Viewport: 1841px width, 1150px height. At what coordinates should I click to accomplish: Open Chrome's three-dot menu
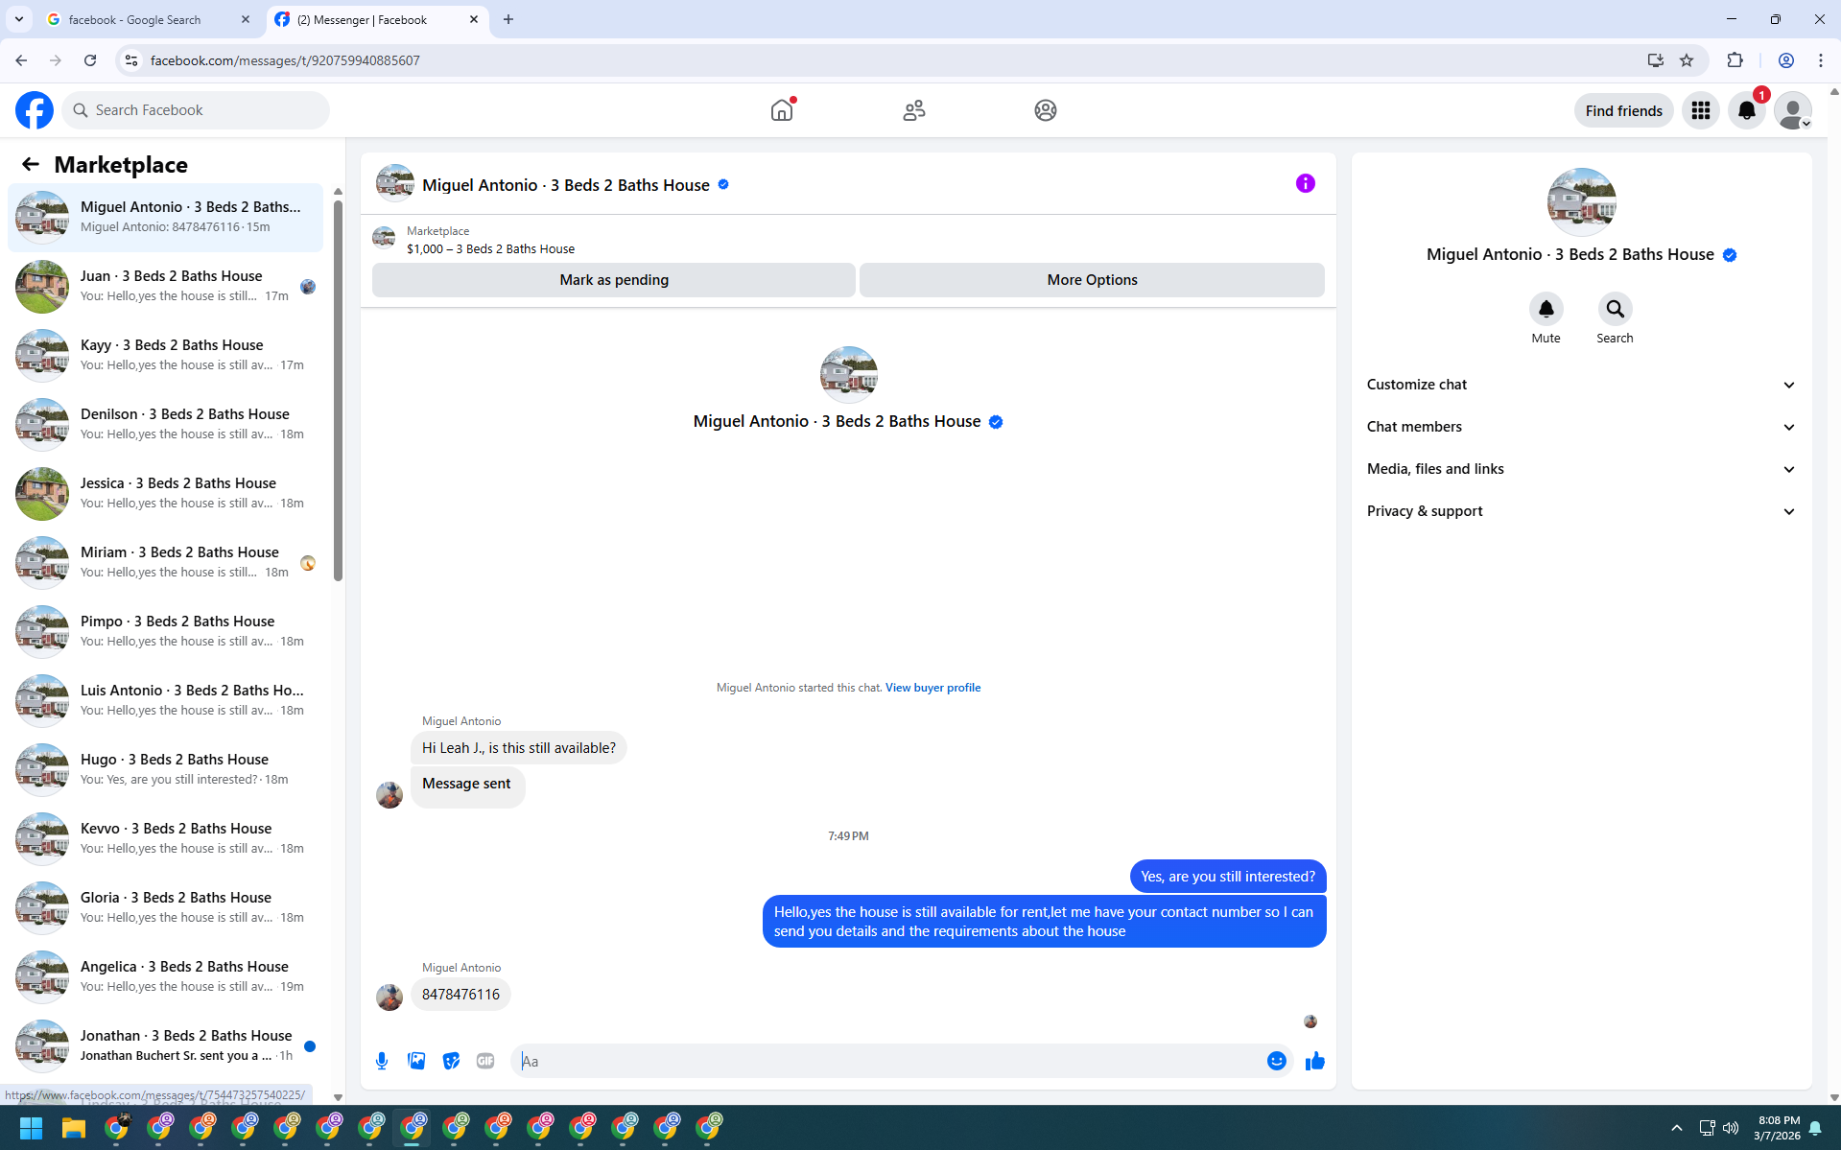(x=1821, y=60)
